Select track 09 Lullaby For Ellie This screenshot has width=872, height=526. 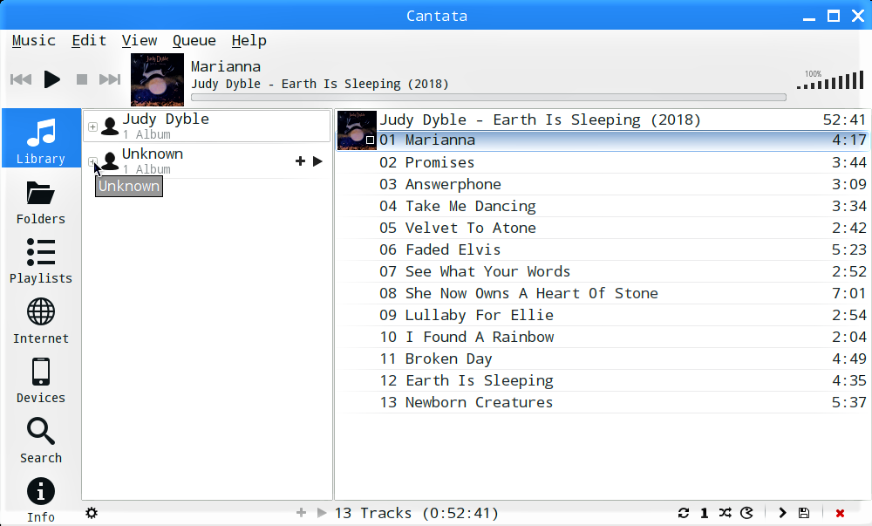(x=603, y=315)
